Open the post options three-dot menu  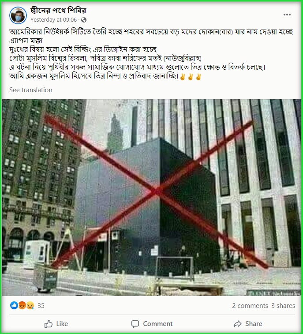[x=287, y=15]
